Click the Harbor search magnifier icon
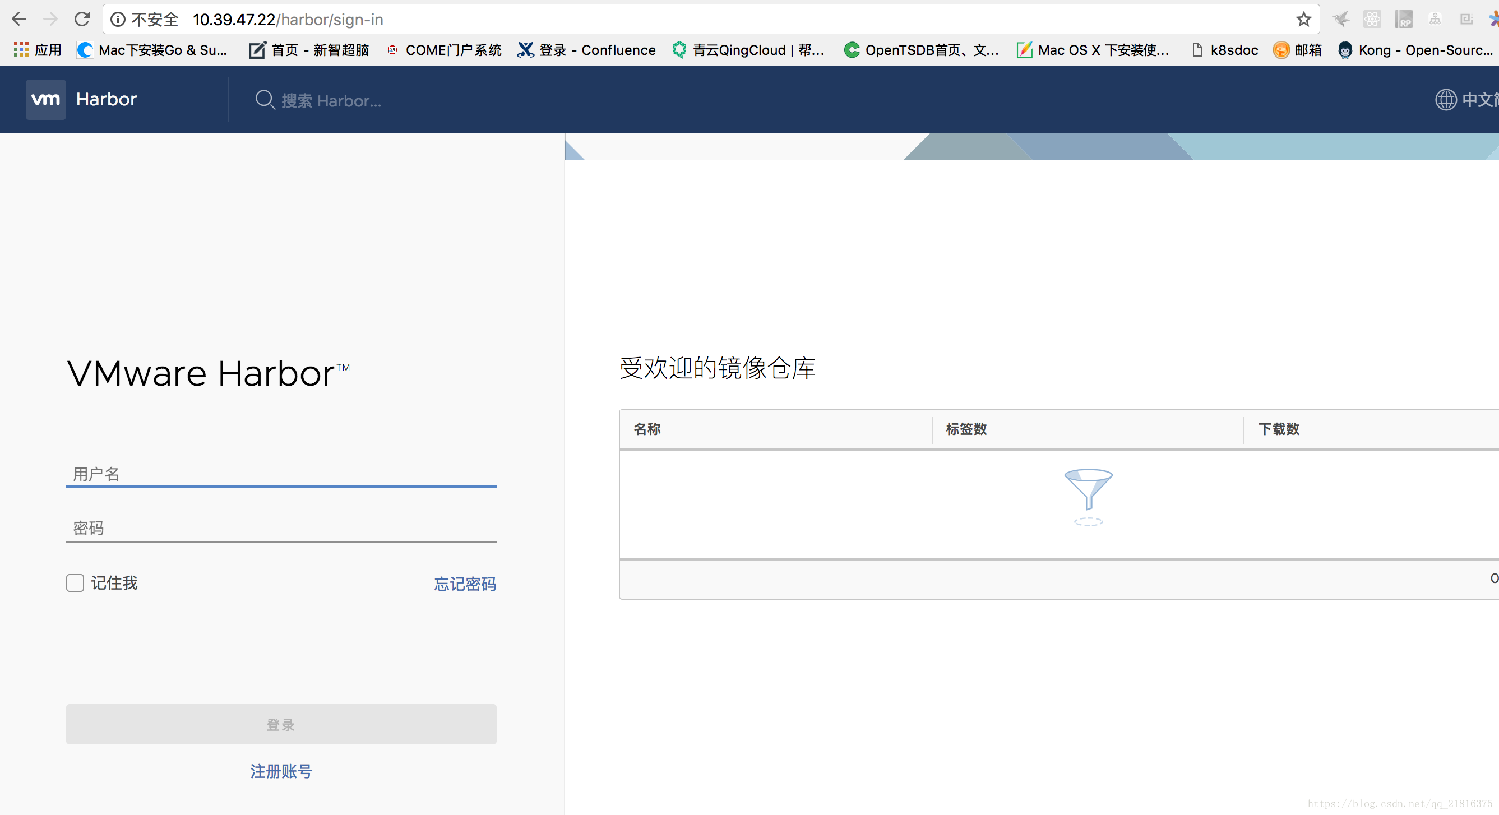This screenshot has height=815, width=1499. pyautogui.click(x=265, y=100)
